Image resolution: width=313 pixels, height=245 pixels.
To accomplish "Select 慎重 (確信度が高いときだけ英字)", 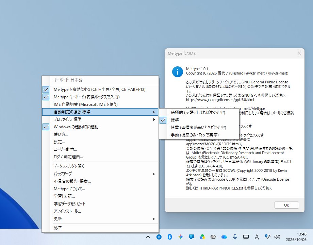I will (199, 127).
